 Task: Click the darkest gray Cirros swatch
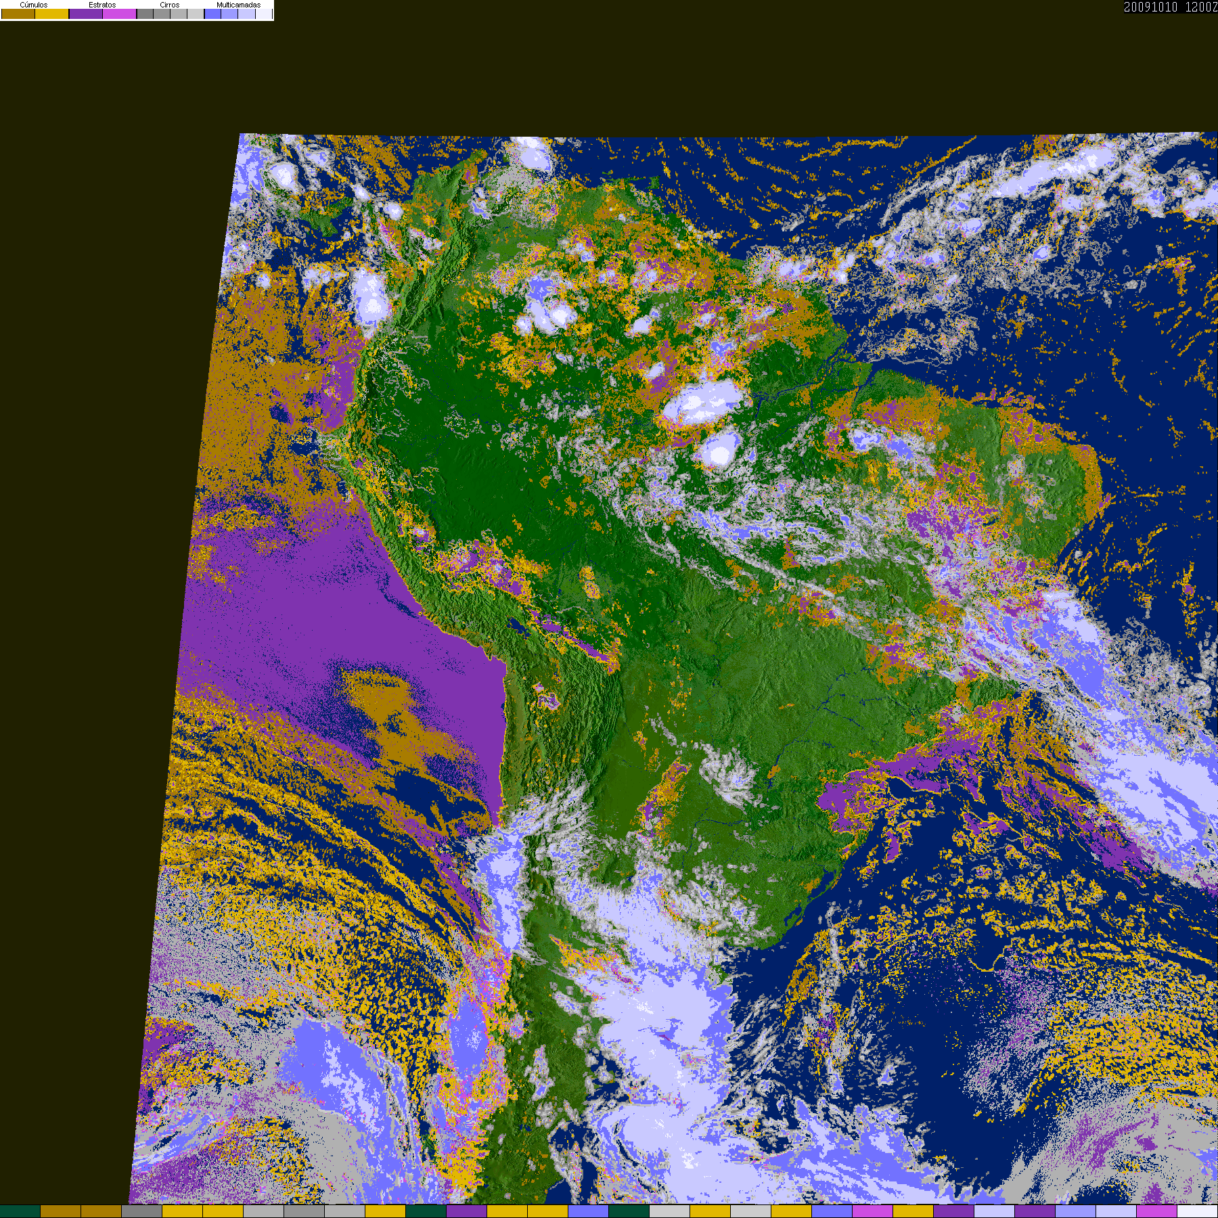pyautogui.click(x=145, y=14)
